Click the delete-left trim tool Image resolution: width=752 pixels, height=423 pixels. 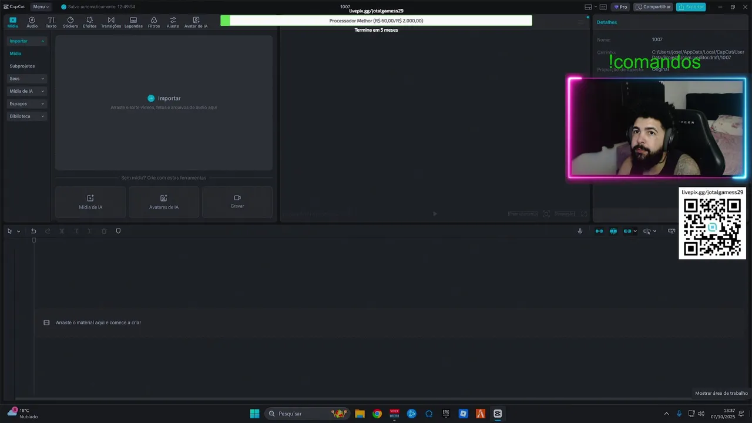tap(76, 231)
